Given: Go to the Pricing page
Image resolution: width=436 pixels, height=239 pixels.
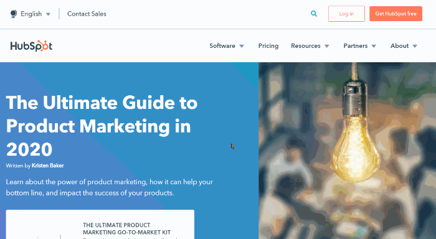Looking at the screenshot, I should 268,46.
